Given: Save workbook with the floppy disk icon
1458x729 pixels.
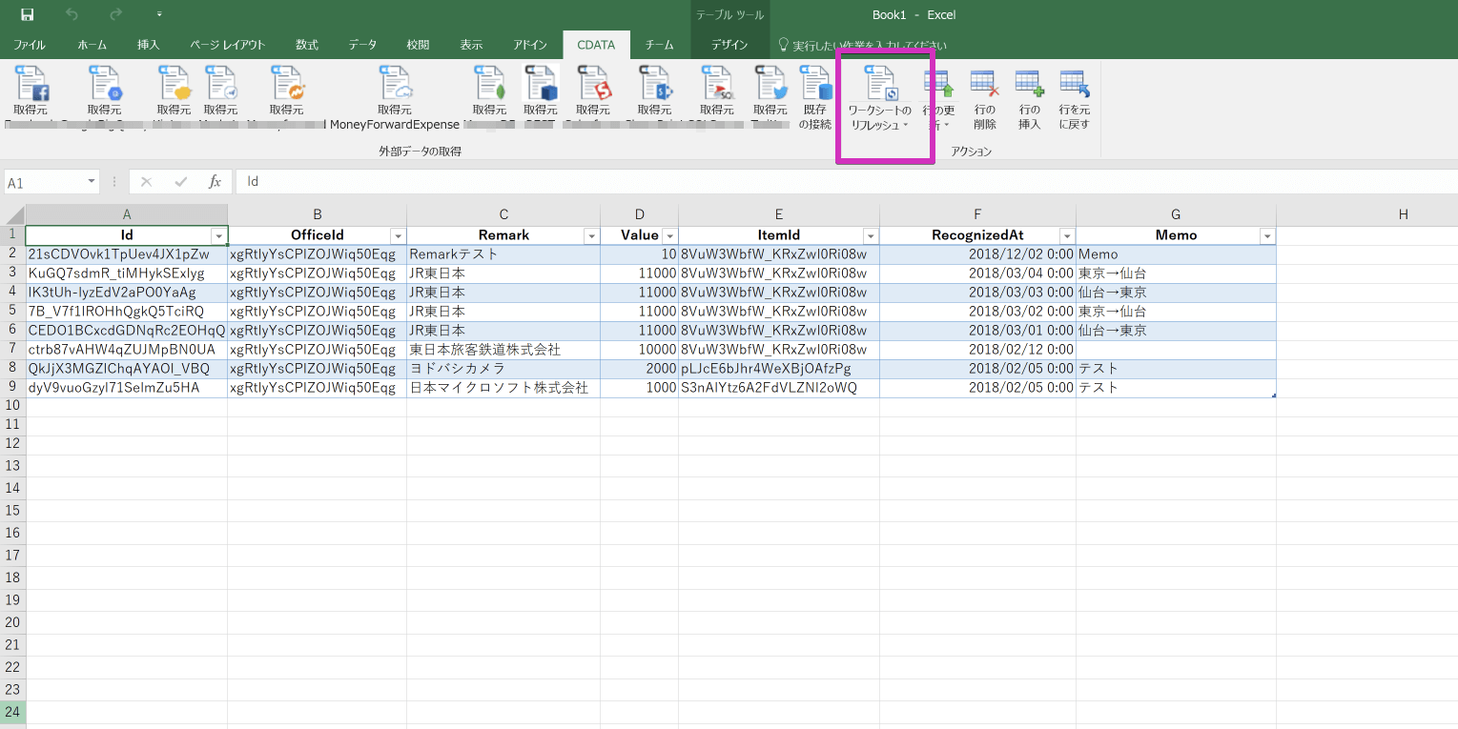Looking at the screenshot, I should (28, 14).
